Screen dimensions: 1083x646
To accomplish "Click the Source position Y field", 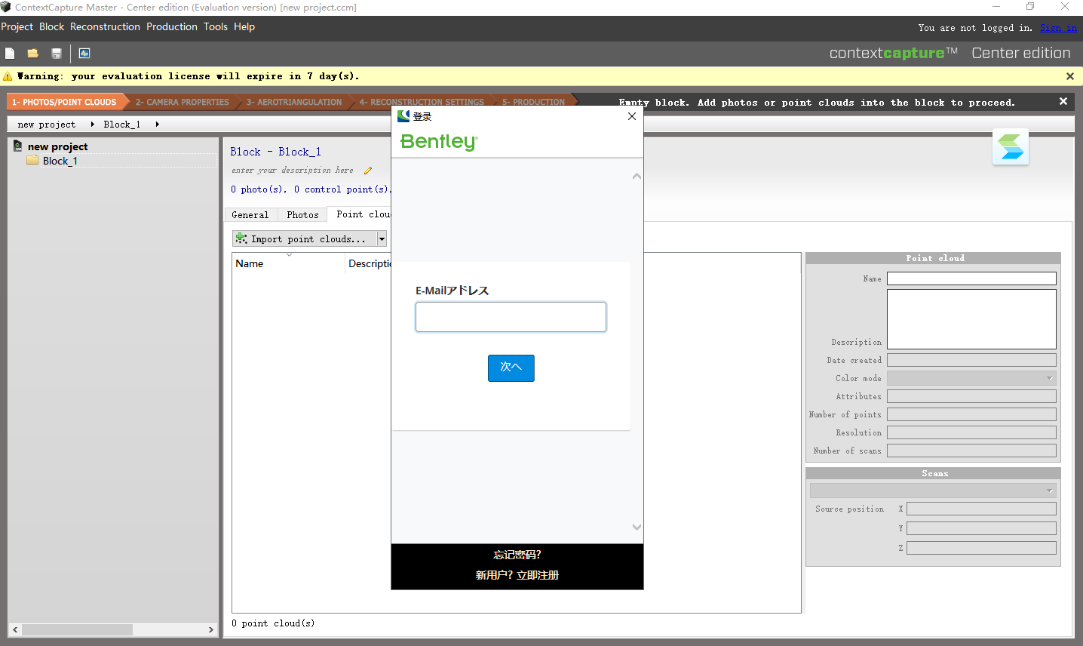I will pos(981,528).
